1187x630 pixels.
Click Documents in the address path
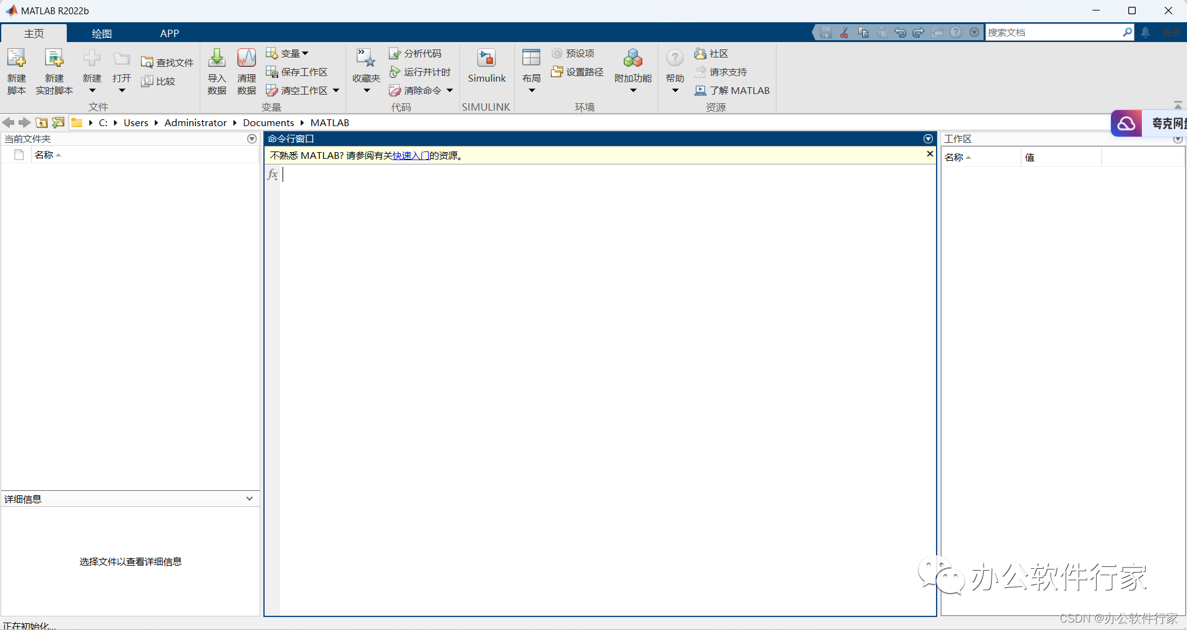click(x=268, y=122)
